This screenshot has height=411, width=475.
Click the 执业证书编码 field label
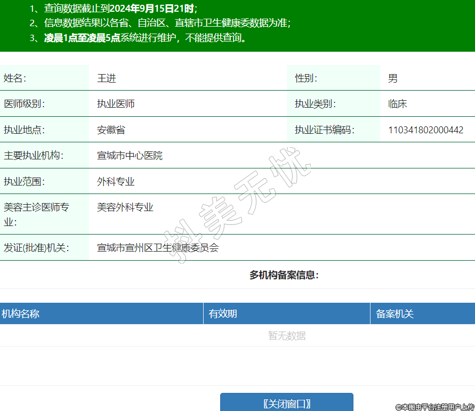point(325,130)
